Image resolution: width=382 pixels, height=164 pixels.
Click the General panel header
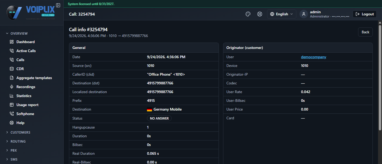[144, 48]
